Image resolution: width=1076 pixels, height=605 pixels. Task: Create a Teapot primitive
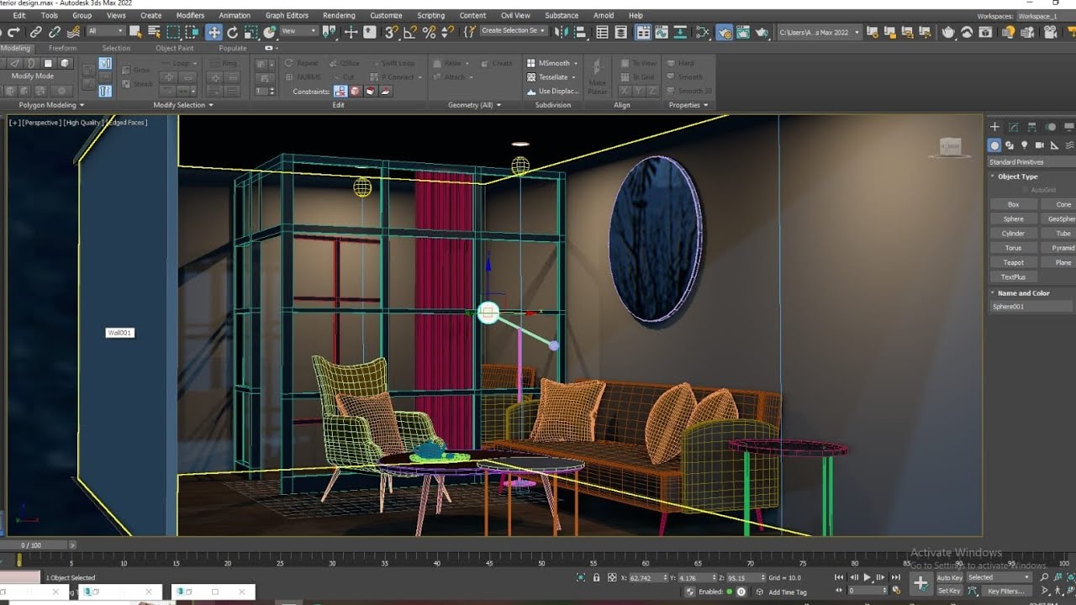coord(1013,262)
